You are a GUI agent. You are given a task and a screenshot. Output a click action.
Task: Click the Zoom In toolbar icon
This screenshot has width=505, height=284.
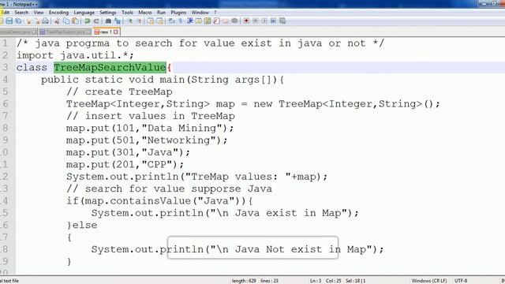[130, 21]
